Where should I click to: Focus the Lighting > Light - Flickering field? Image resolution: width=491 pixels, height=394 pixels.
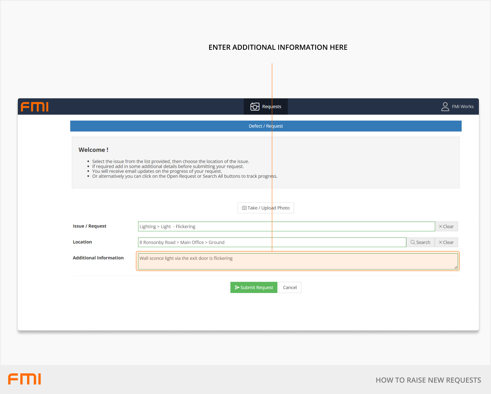point(286,227)
